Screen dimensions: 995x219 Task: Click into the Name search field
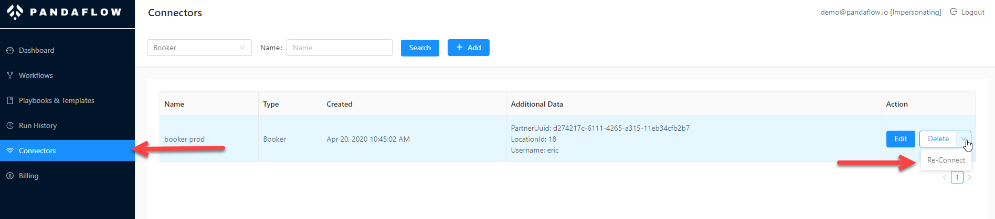coord(340,48)
